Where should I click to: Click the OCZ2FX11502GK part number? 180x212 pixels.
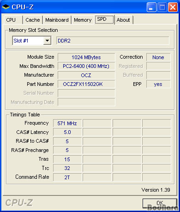point(86,84)
